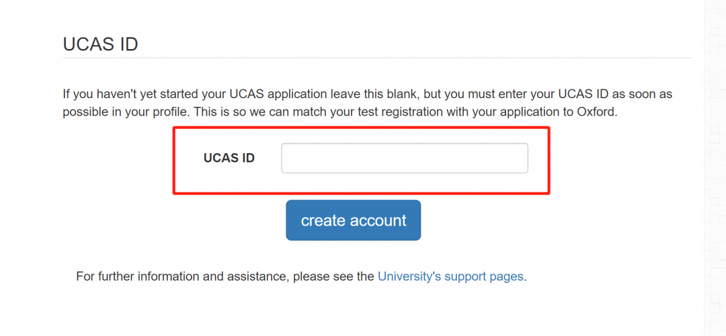Open the University's support pages link
This screenshot has width=726, height=336.
450,276
